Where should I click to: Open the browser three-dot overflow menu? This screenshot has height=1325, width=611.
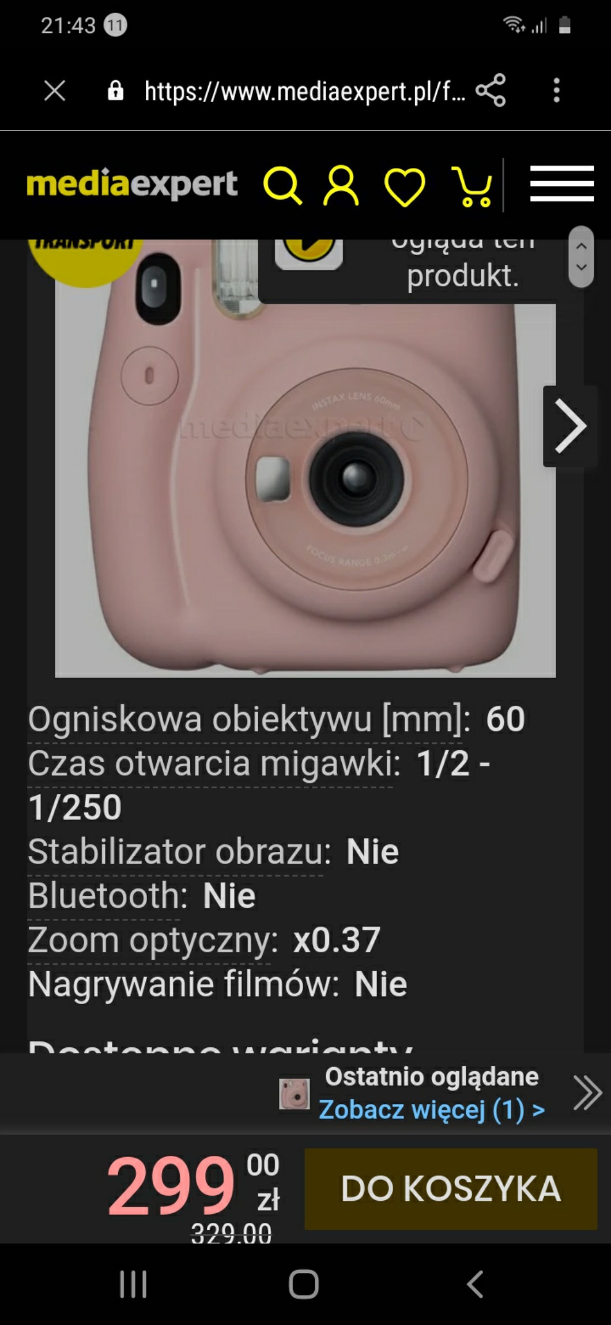coord(556,91)
